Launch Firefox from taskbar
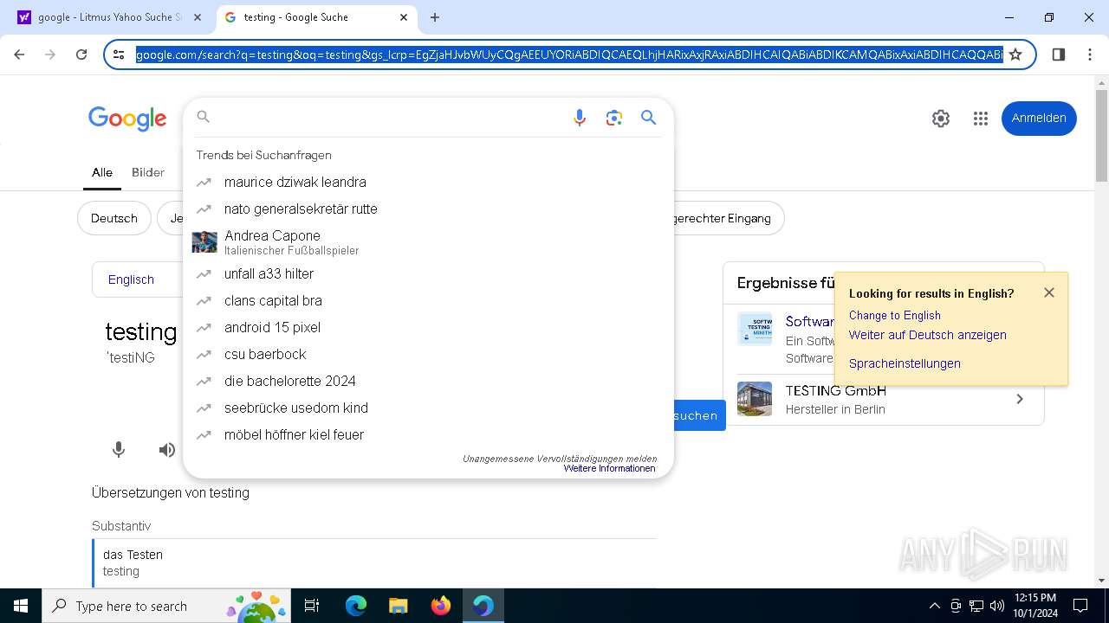Viewport: 1109px width, 623px height. (x=441, y=606)
